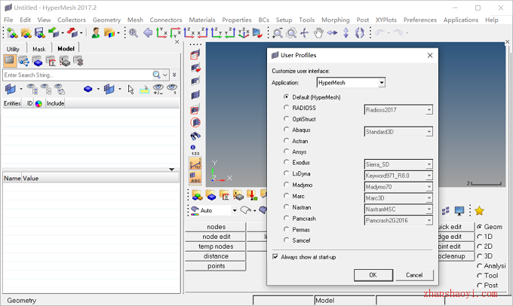Click the Export red arrow icon
The image size is (513, 306).
pyautogui.click(x=72, y=32)
